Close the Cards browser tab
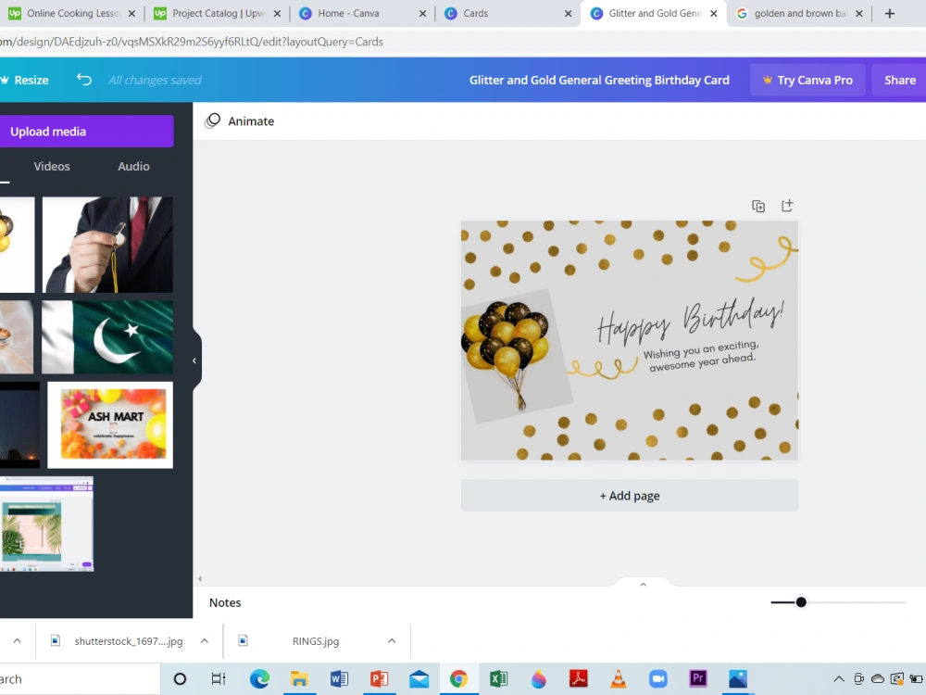926x695 pixels. [569, 13]
